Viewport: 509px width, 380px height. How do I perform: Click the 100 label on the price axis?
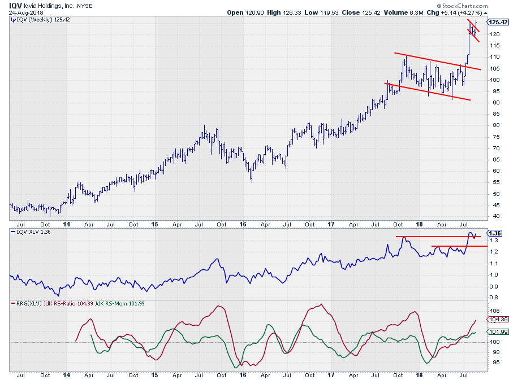[495, 80]
